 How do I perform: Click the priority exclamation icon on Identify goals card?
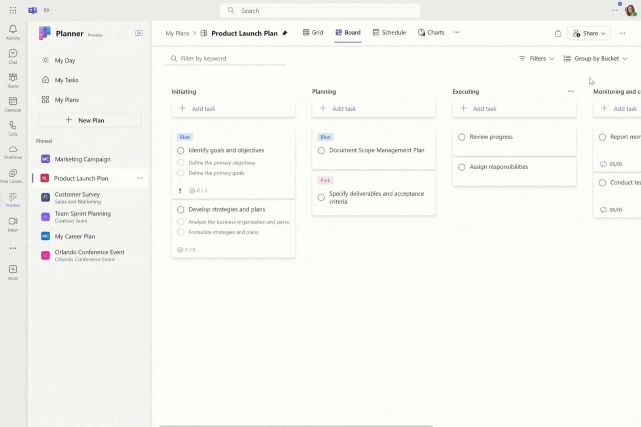click(x=180, y=191)
